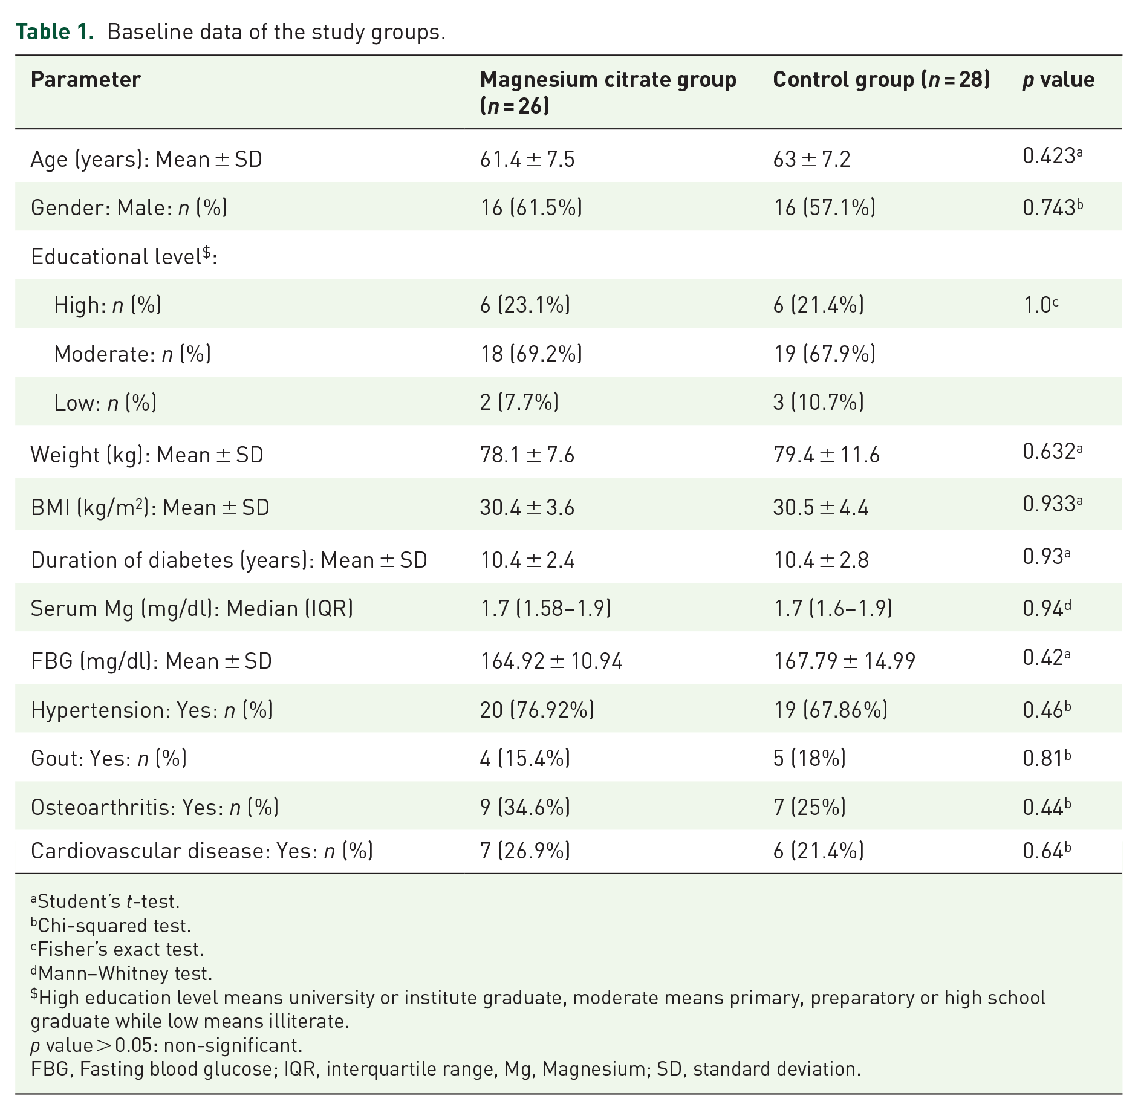This screenshot has width=1138, height=1110.
Task: Select Osteoarthritis value 9 (34.6%)
Action: [525, 807]
